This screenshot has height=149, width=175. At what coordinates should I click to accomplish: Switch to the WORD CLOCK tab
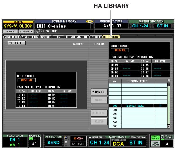pos(12,37)
